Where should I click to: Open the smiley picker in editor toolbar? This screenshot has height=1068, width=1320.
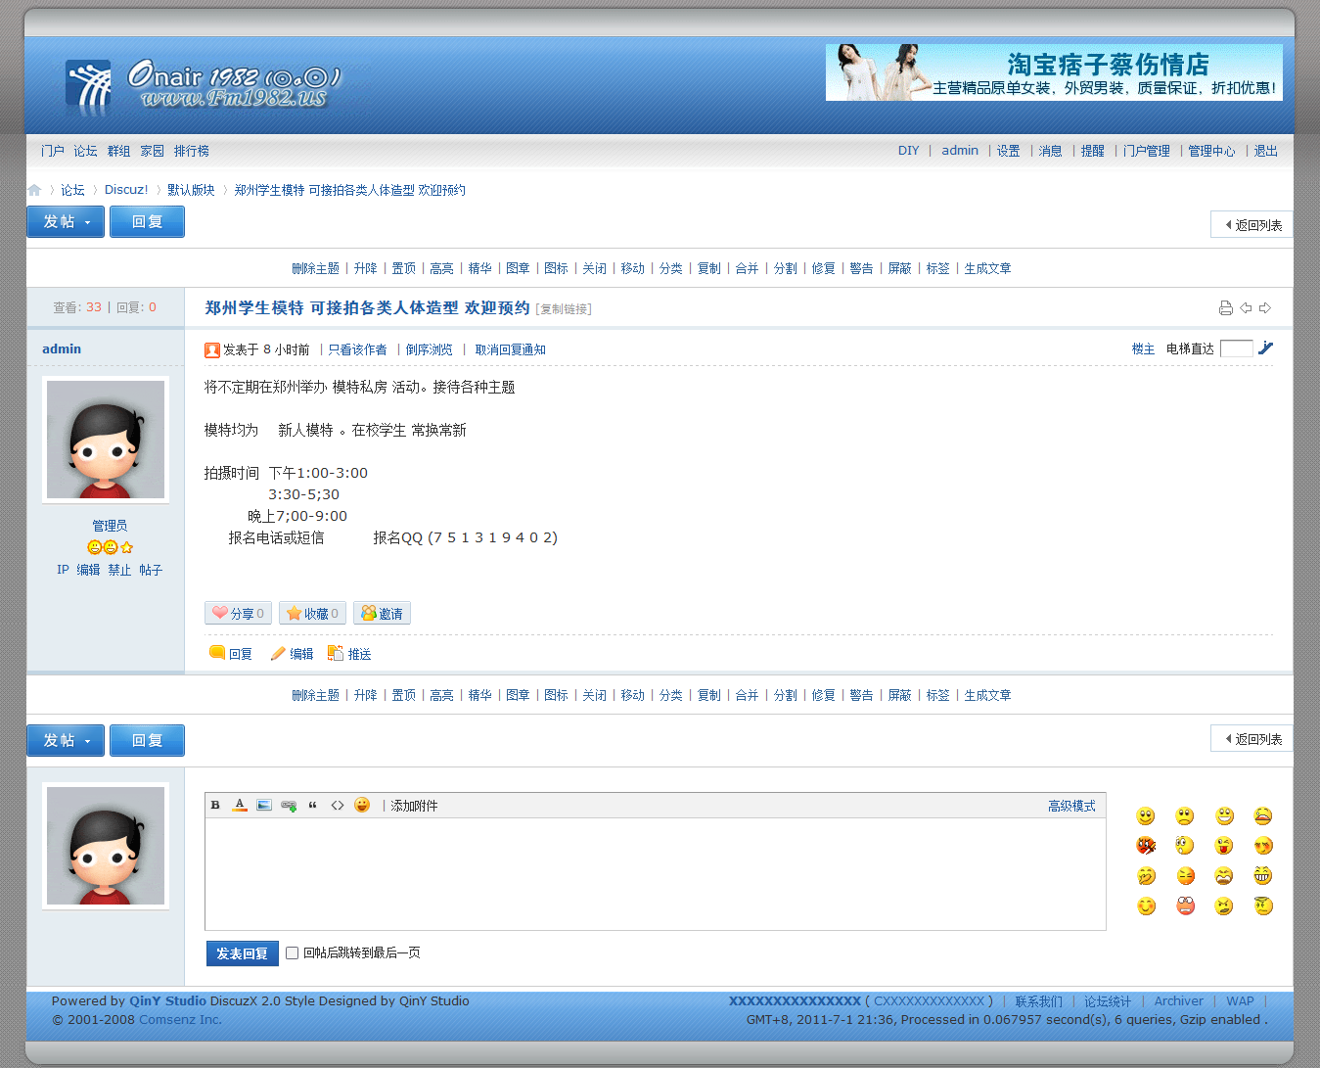(362, 806)
